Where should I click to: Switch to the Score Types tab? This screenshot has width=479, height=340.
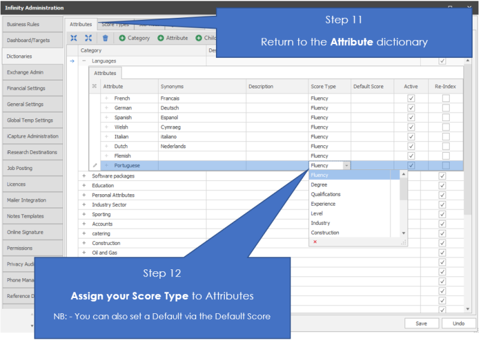tap(115, 24)
